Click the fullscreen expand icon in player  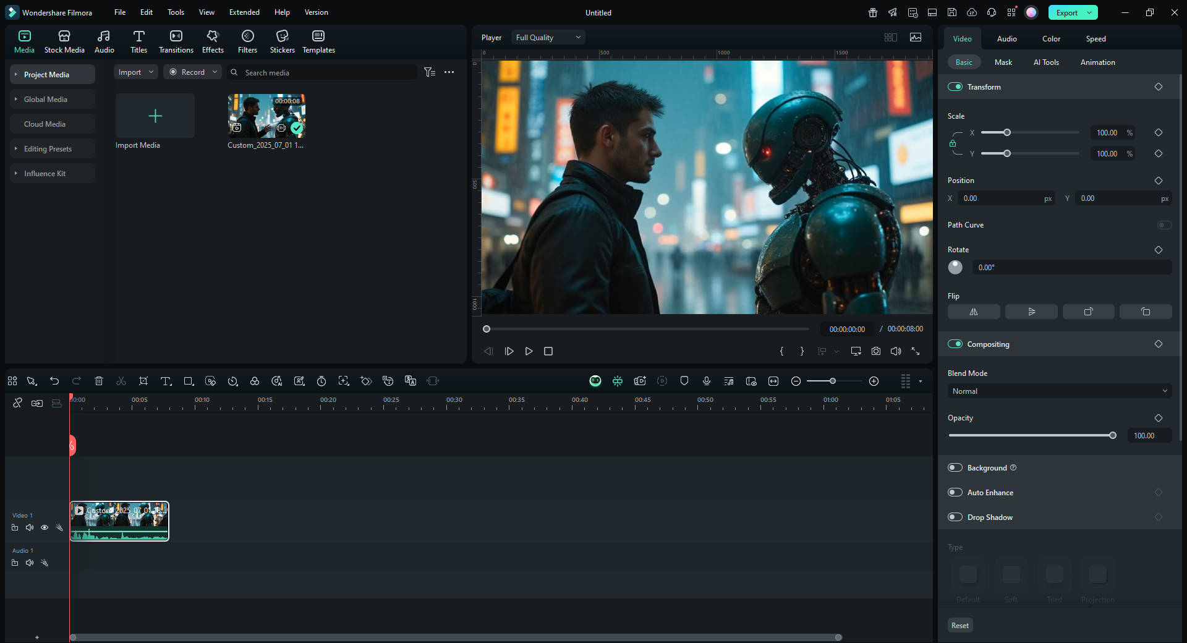(x=916, y=351)
